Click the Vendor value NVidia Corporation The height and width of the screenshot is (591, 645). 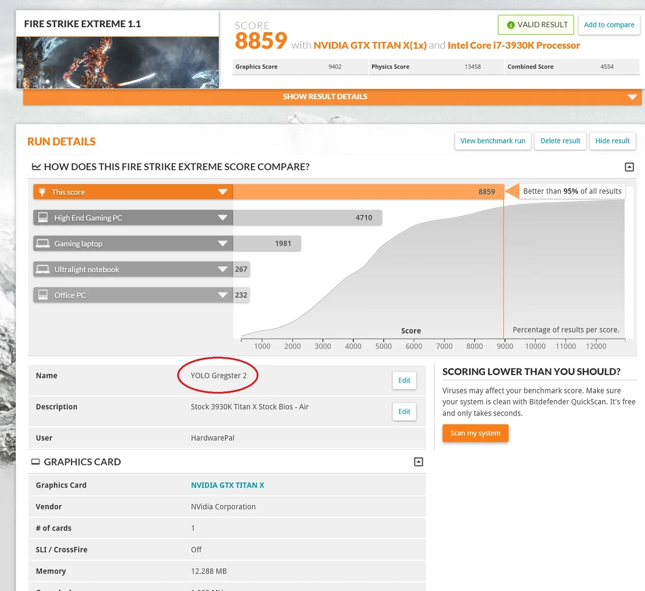pos(223,507)
